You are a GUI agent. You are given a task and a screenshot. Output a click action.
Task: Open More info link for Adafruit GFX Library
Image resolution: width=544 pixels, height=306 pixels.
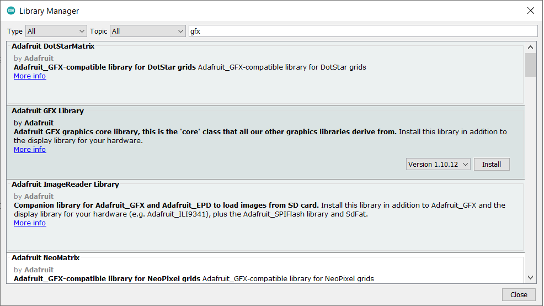coord(30,149)
